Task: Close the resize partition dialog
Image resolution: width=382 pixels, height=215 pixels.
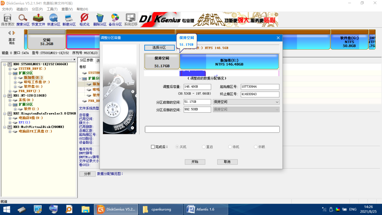Action: click(x=278, y=38)
